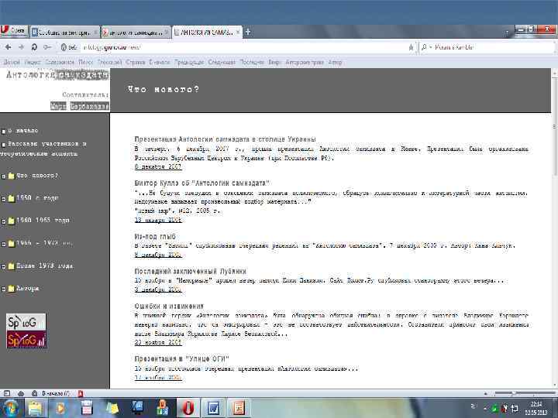Expand the Что нового? tree node
This screenshot has width=558, height=418.
tap(3, 176)
